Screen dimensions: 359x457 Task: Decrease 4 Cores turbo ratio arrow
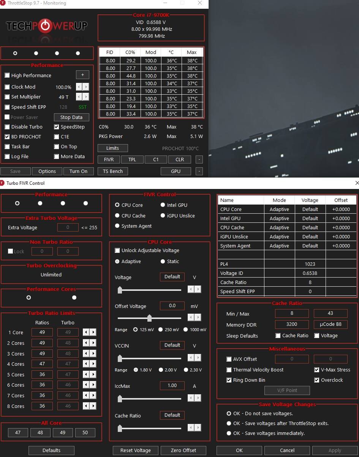(x=86, y=364)
